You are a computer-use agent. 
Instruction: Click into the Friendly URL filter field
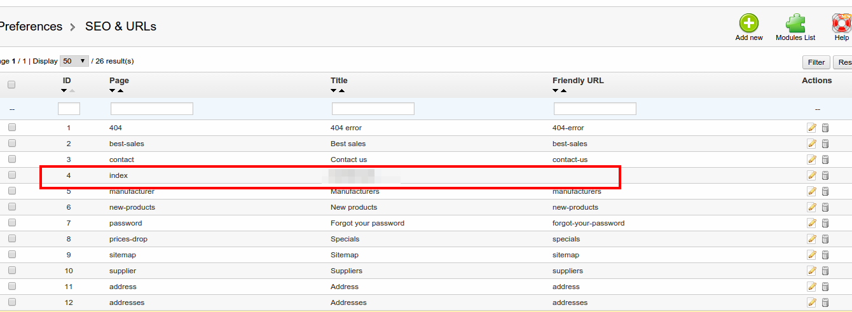[x=595, y=109]
